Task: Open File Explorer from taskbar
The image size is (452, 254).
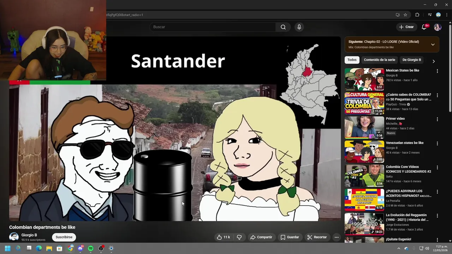Action: [x=49, y=248]
